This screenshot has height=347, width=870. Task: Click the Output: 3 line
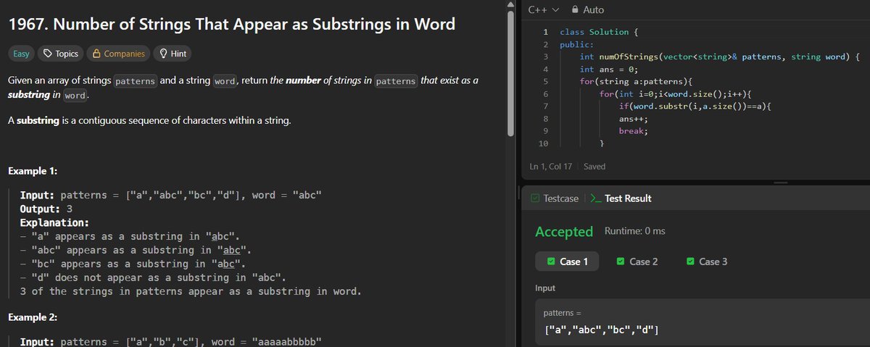pos(46,209)
